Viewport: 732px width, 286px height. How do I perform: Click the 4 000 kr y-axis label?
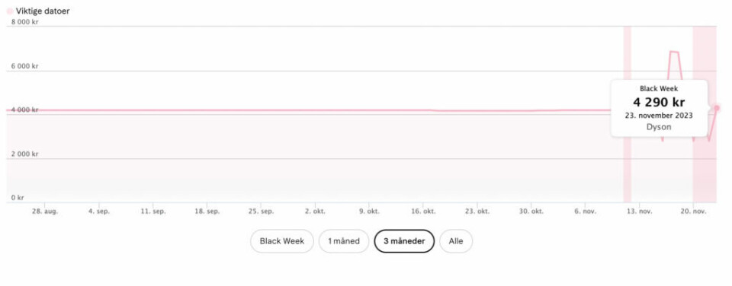pyautogui.click(x=24, y=110)
